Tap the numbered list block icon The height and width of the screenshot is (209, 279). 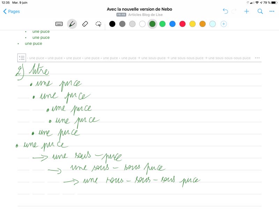(22, 58)
